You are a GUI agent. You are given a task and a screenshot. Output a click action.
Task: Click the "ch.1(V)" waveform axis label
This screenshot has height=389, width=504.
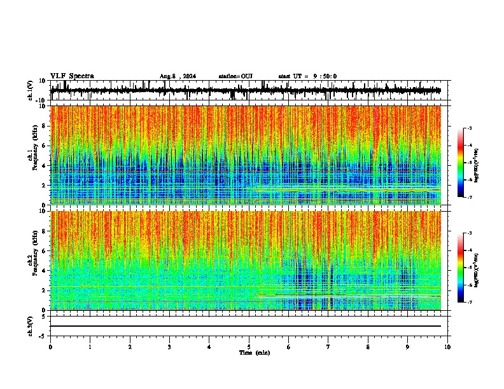point(31,90)
